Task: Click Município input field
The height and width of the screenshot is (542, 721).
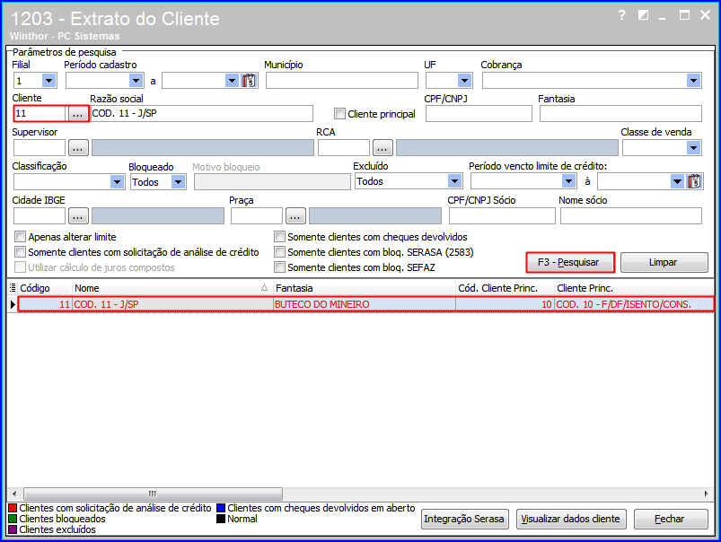Action: pos(342,81)
